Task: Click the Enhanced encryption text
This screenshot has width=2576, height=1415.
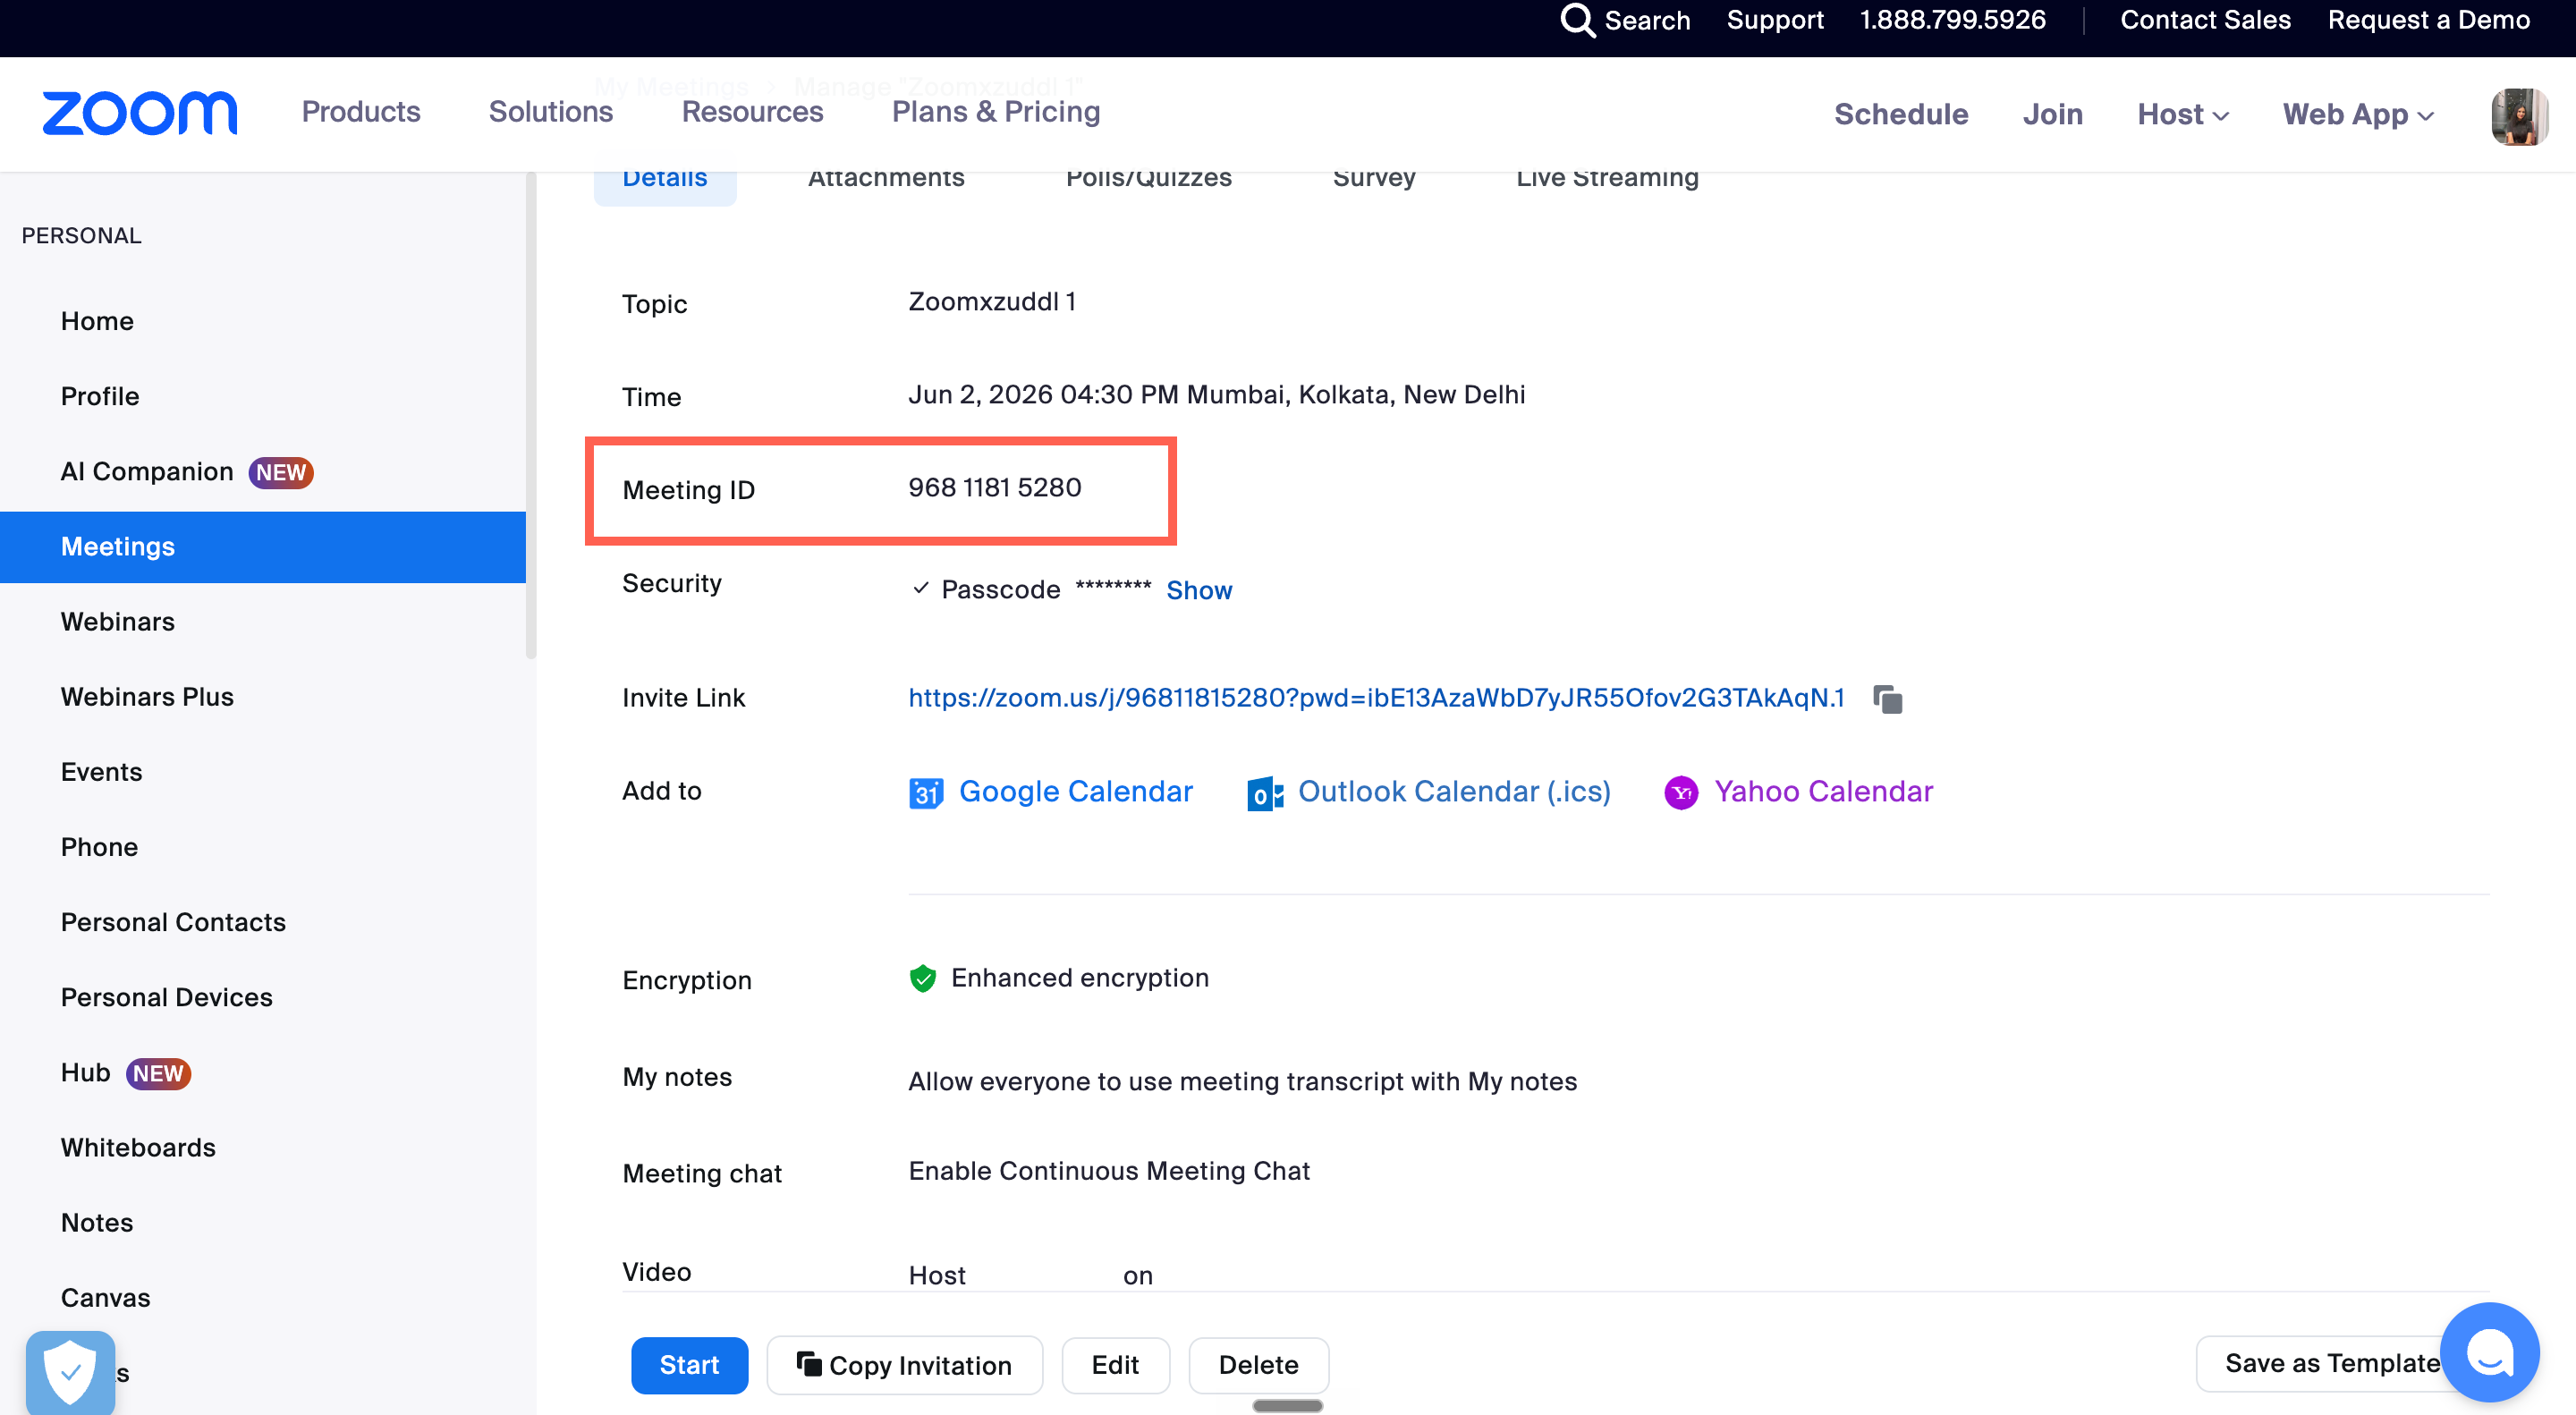Action: (x=1080, y=978)
